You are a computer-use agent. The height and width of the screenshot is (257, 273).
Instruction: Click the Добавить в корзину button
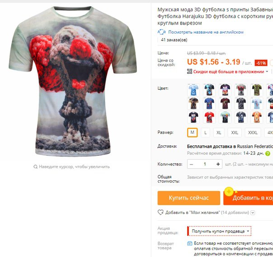(248, 198)
